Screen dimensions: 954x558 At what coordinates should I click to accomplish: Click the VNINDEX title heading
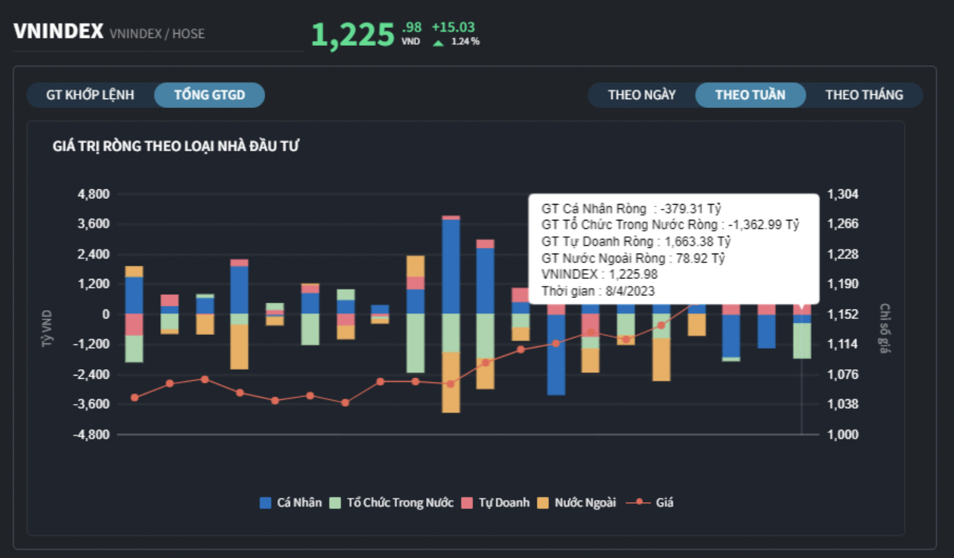click(x=59, y=31)
